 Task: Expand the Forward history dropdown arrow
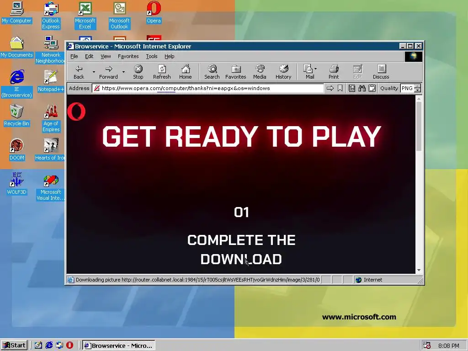point(123,72)
